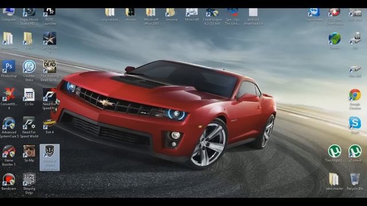
Task: Open the Cheat Engine 6.2 shortcut
Action: [212, 17]
